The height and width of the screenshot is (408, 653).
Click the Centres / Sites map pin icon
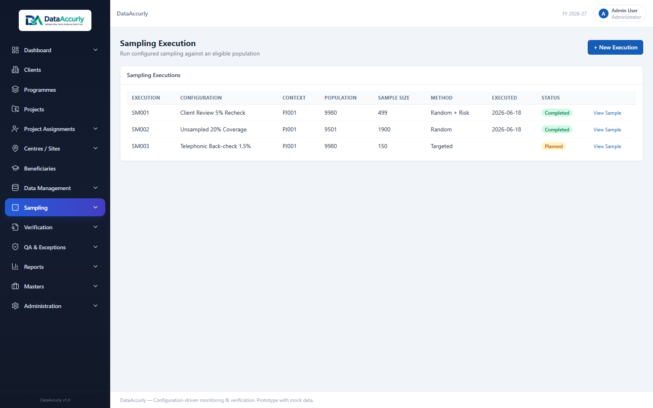point(15,148)
